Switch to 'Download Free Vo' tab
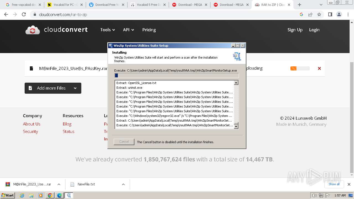Viewport: 354px width, 199px height. (x=106, y=5)
